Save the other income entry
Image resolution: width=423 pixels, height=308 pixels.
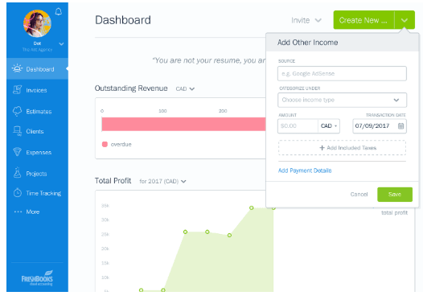tap(395, 194)
